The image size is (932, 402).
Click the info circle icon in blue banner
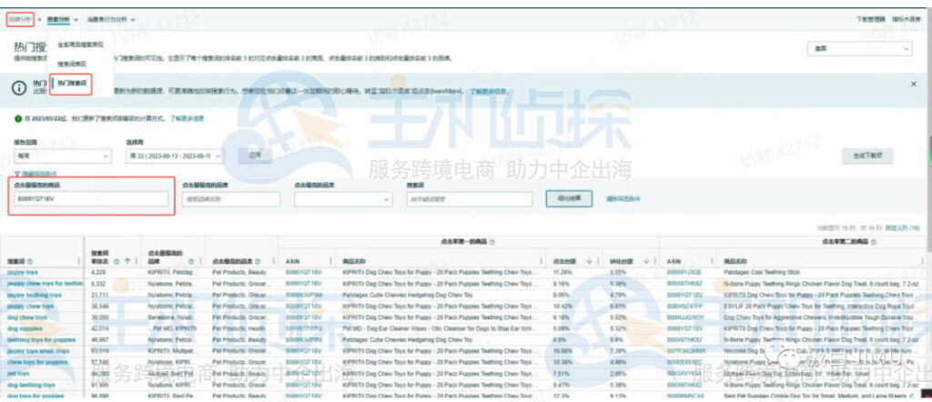(x=20, y=87)
